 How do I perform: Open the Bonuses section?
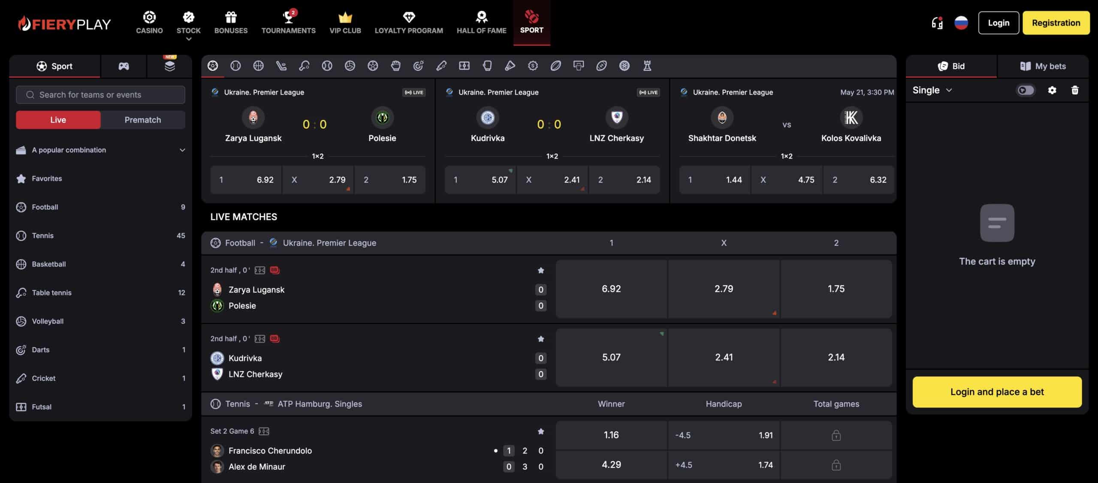(x=231, y=23)
